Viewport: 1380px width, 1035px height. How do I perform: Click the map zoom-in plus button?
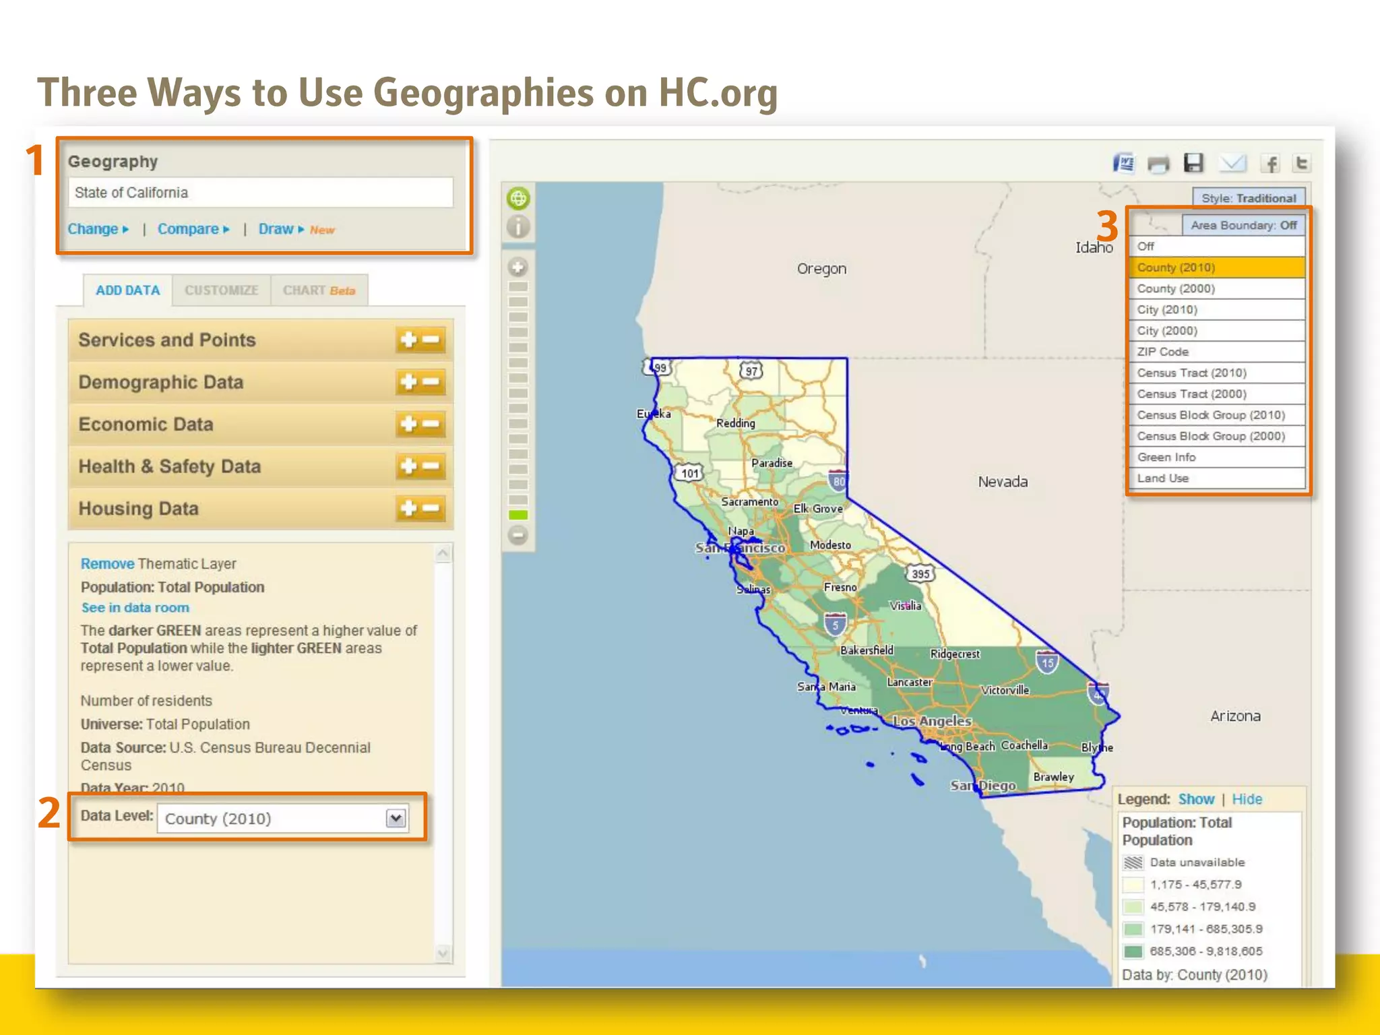(518, 268)
